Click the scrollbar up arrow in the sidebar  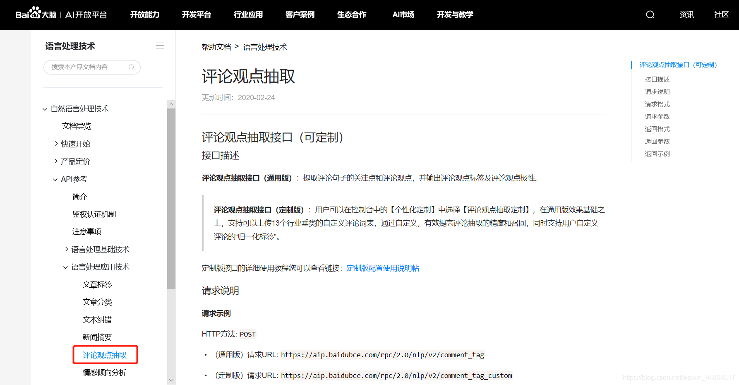(171, 104)
